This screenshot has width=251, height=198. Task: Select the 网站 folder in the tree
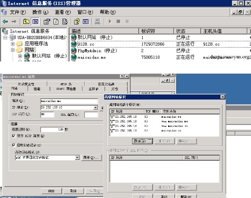[29, 50]
